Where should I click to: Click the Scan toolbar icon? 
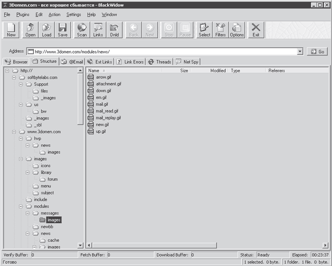[82, 30]
